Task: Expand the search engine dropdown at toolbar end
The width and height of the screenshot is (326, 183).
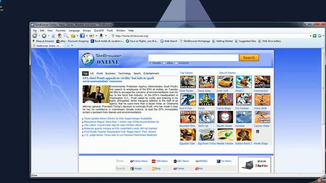Action: 323,36
